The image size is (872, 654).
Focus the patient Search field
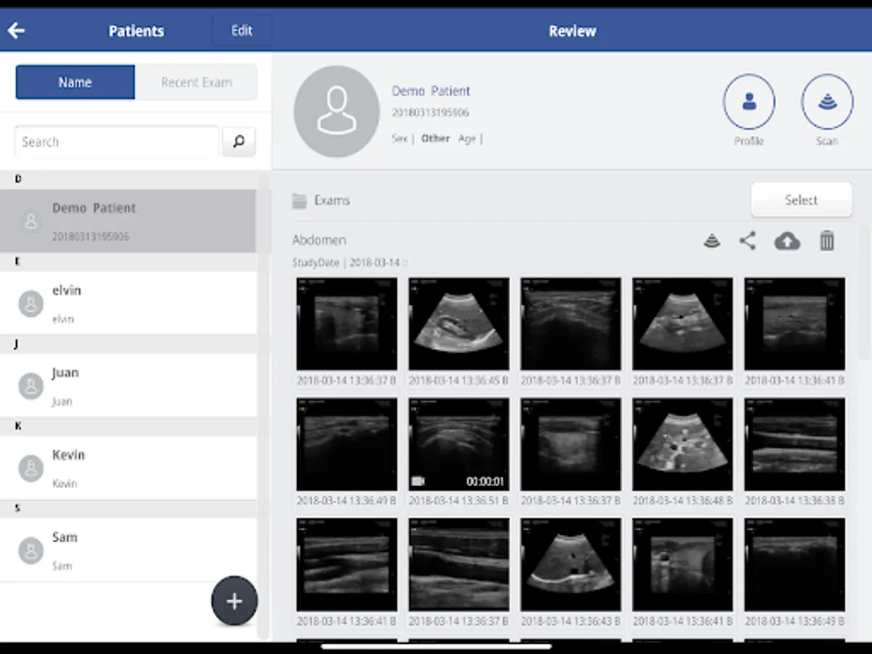coord(117,142)
